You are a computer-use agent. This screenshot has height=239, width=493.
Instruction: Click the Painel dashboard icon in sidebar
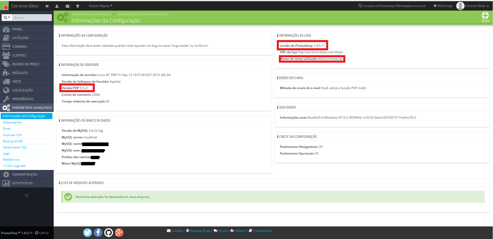[6, 29]
